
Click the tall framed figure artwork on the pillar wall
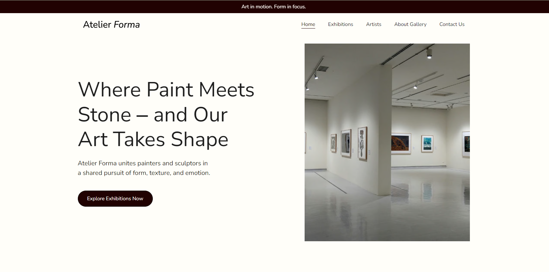point(362,143)
